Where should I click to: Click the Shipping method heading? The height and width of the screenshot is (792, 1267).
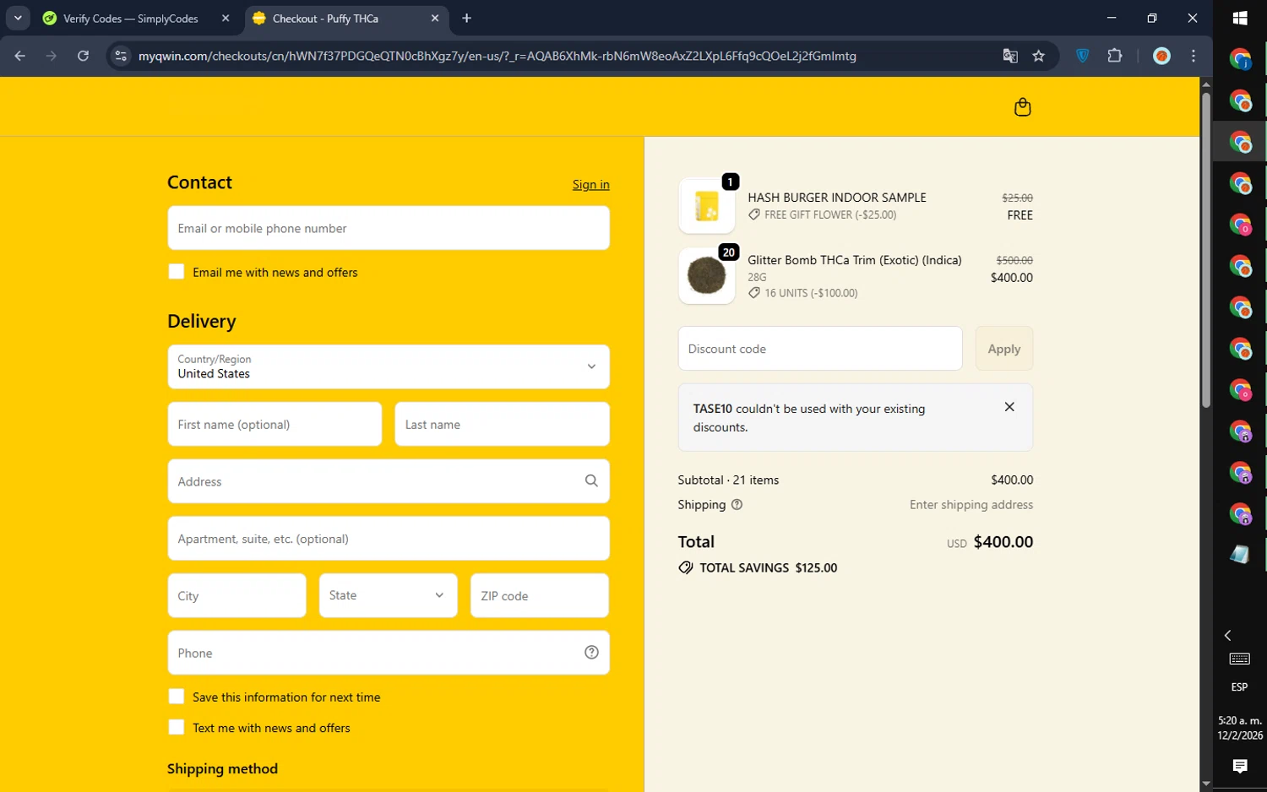tap(222, 768)
